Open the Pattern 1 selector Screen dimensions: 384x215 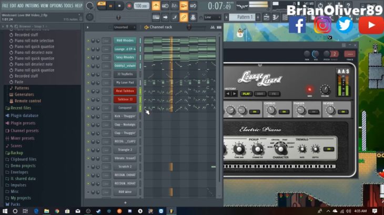pyautogui.click(x=242, y=17)
